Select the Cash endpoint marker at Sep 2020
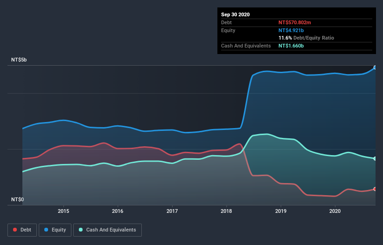Screen dimensions: 383x245 click(375, 158)
